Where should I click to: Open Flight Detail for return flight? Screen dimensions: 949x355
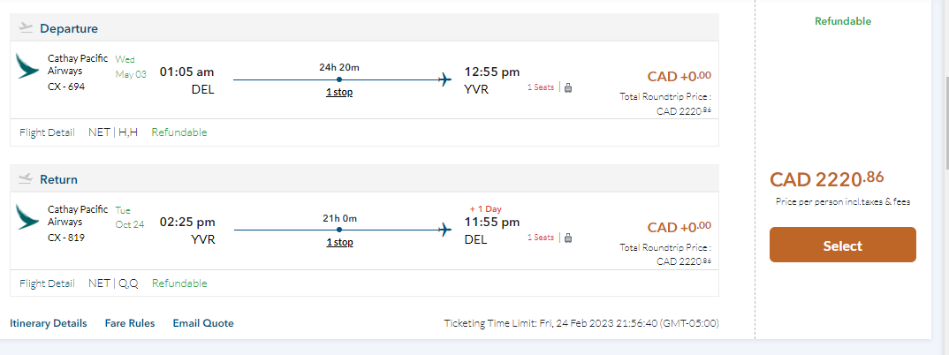[x=47, y=283]
